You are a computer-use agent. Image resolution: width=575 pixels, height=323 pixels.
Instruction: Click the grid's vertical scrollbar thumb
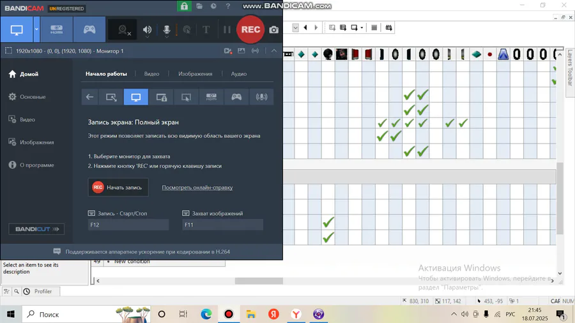[560, 198]
